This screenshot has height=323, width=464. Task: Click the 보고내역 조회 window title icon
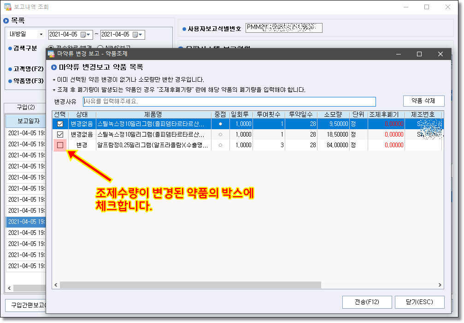pyautogui.click(x=7, y=7)
